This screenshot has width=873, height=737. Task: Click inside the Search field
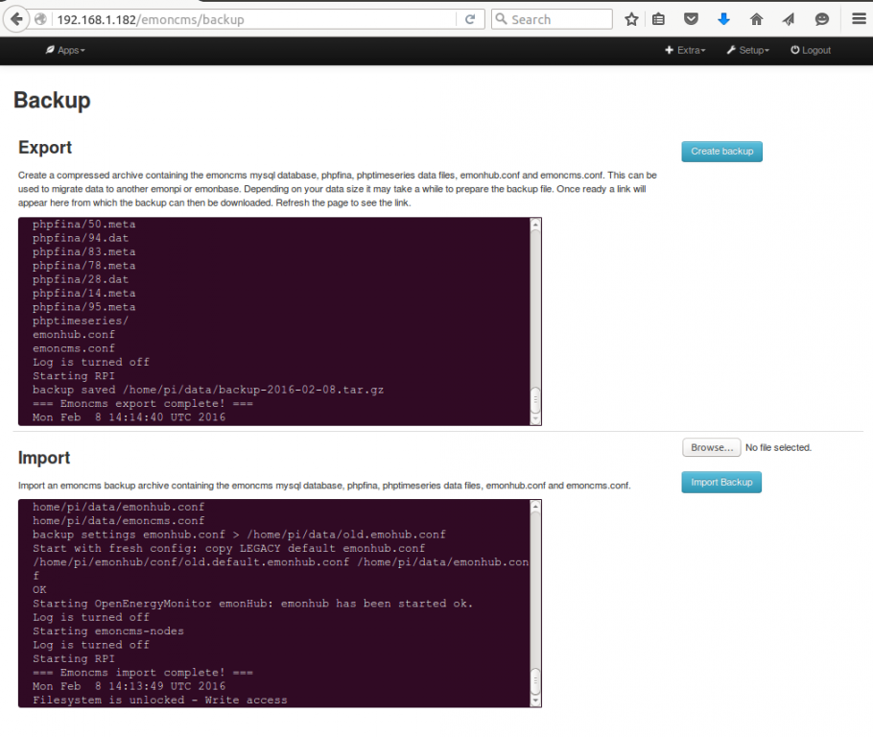tap(552, 18)
